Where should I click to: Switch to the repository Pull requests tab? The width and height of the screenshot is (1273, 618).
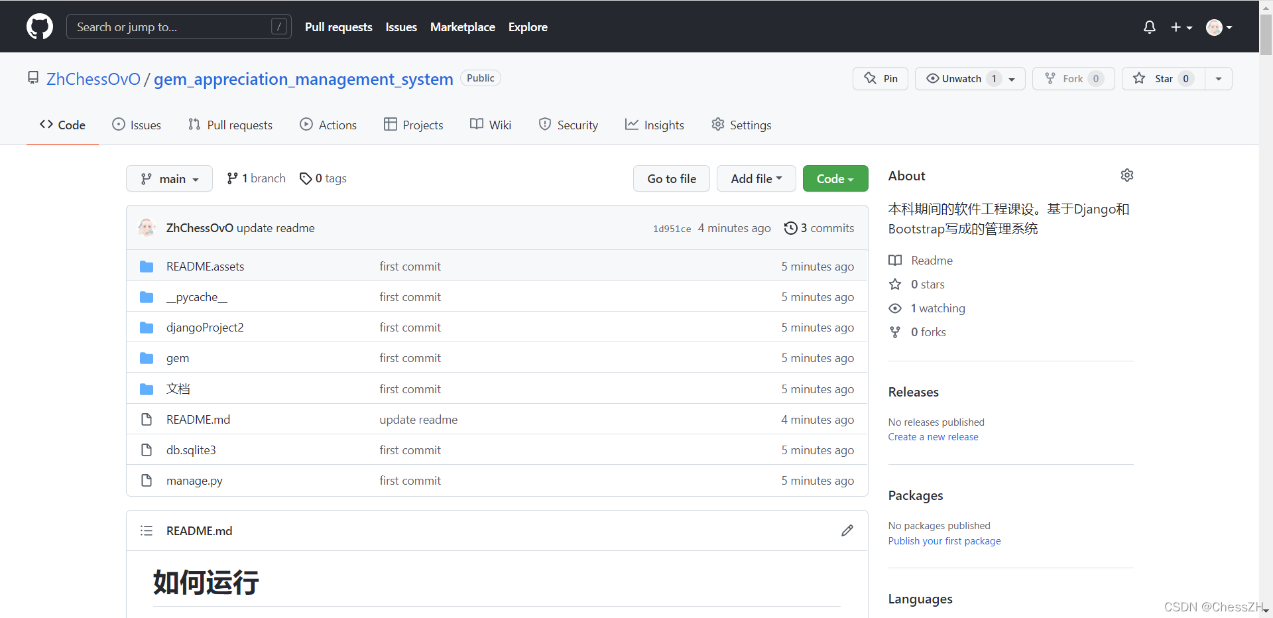(230, 125)
